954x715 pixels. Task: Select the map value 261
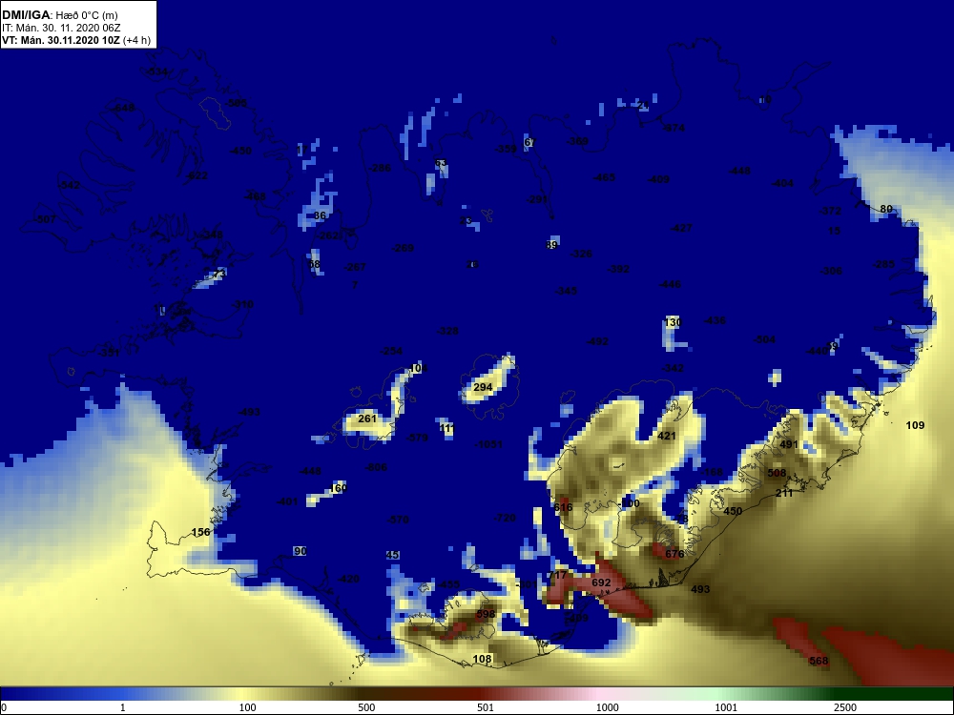tap(367, 419)
